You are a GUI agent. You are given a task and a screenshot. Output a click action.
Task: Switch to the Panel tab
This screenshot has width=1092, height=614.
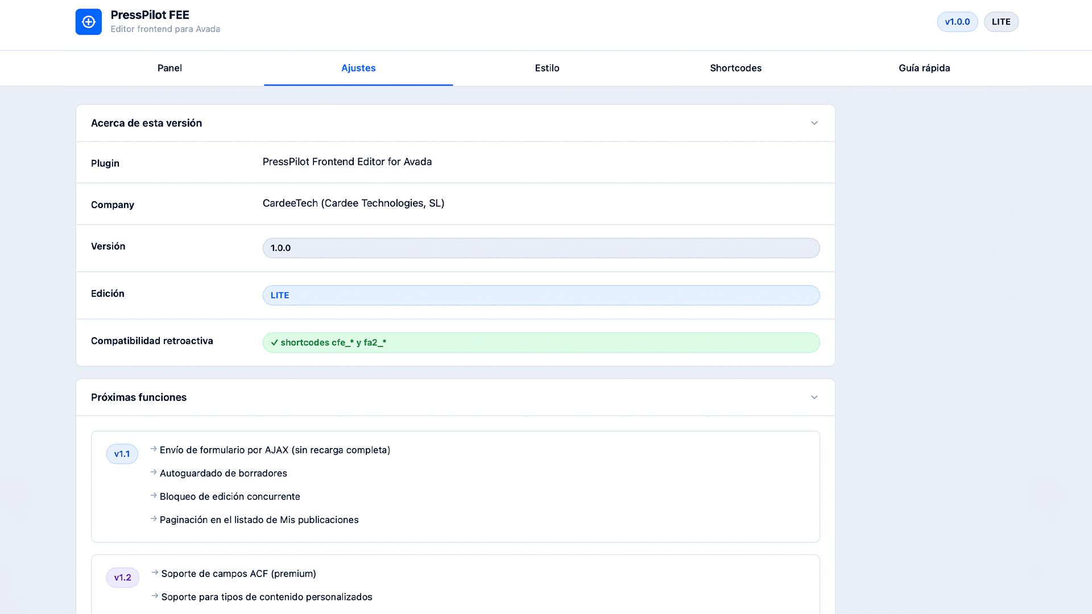[169, 68]
